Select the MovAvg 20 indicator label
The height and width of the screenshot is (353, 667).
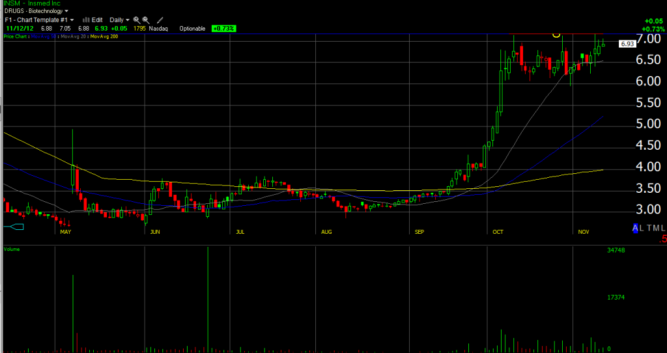(73, 36)
